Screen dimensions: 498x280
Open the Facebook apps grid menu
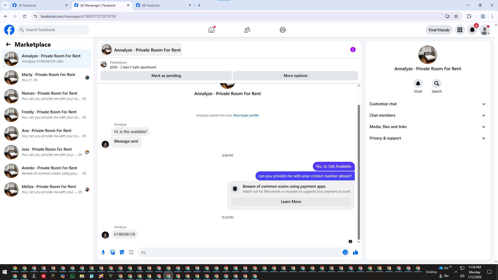pos(460,30)
